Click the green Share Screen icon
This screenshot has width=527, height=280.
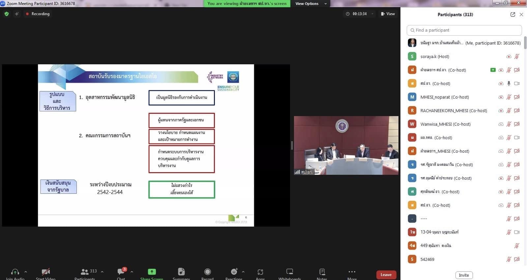click(152, 272)
